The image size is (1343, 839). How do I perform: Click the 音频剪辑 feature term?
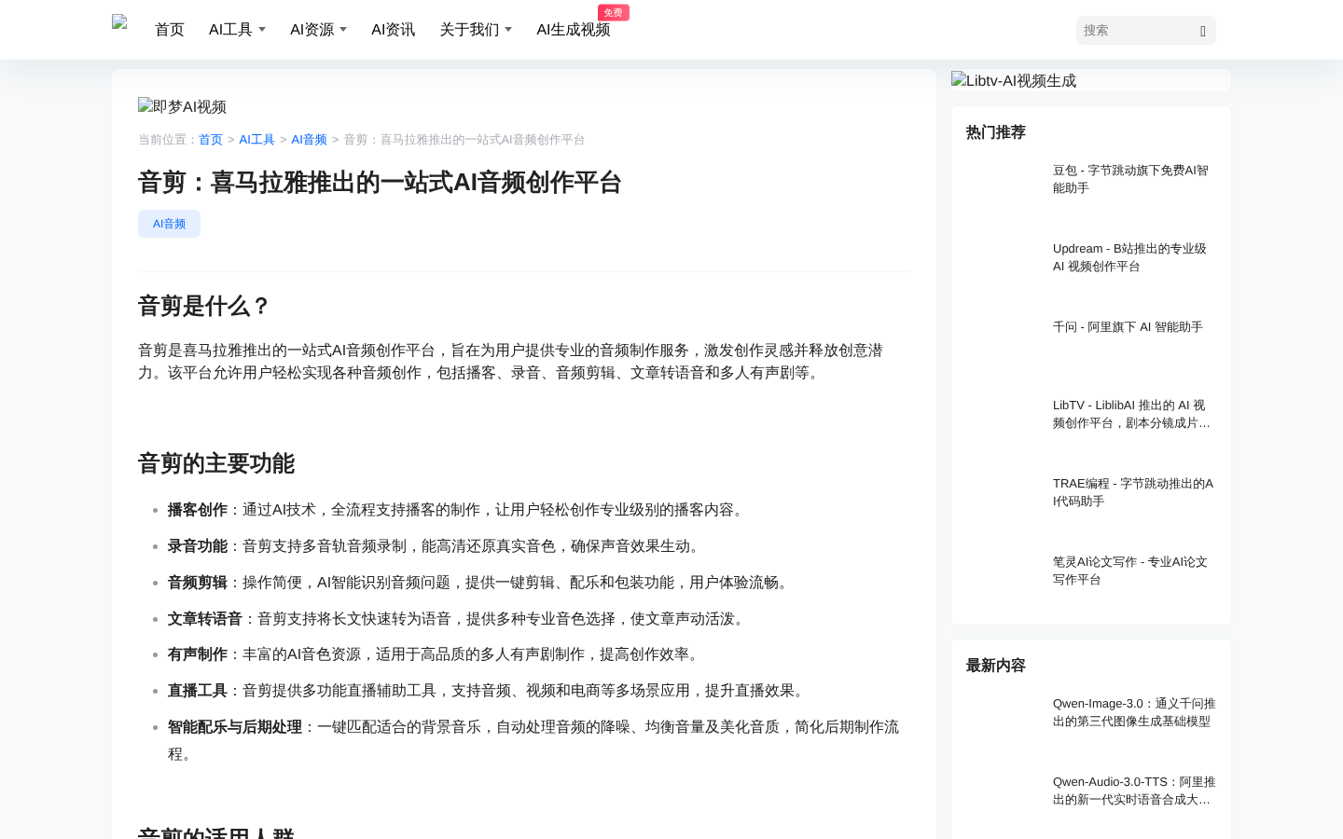click(x=198, y=583)
